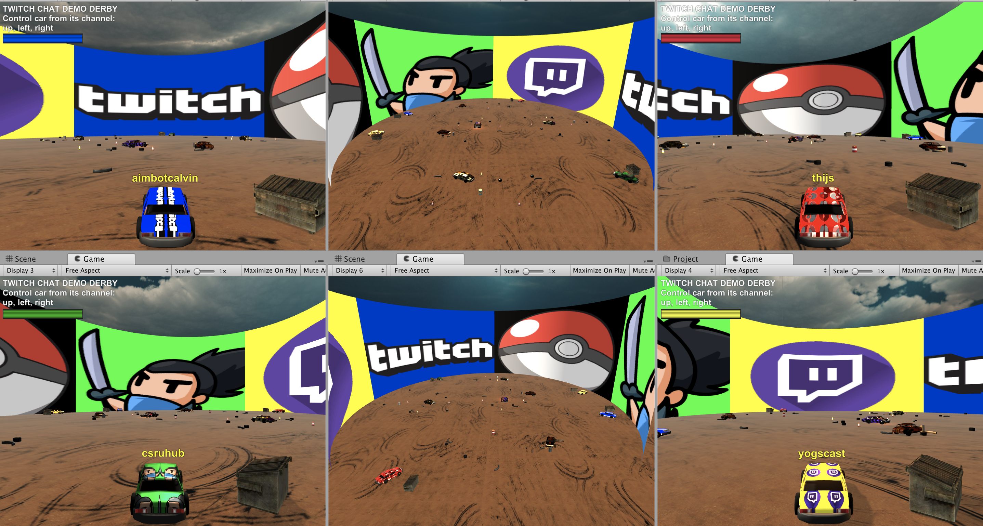Open panel options menu above Display 3 toolbar
983x526 pixels.
(x=319, y=262)
